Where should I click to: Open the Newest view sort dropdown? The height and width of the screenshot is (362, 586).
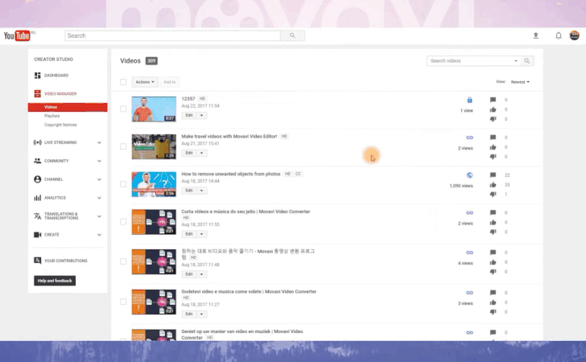click(520, 82)
